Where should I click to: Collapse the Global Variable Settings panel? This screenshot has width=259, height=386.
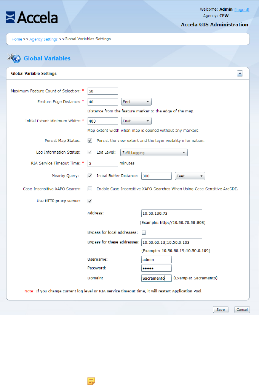pyautogui.click(x=240, y=73)
